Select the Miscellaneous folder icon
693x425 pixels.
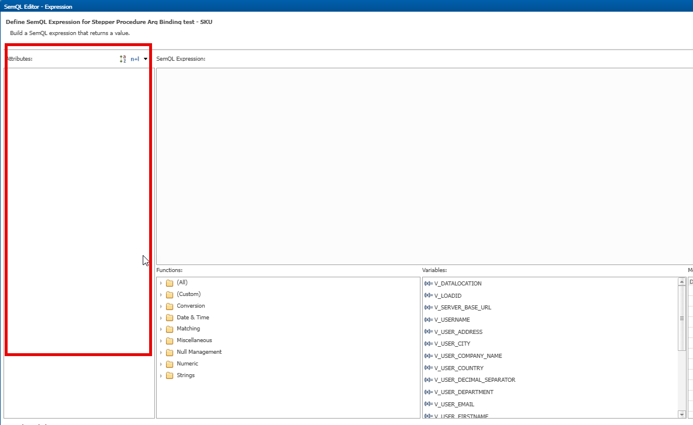pos(170,341)
